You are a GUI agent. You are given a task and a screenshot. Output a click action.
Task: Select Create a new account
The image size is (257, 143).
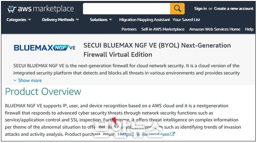click(234, 9)
